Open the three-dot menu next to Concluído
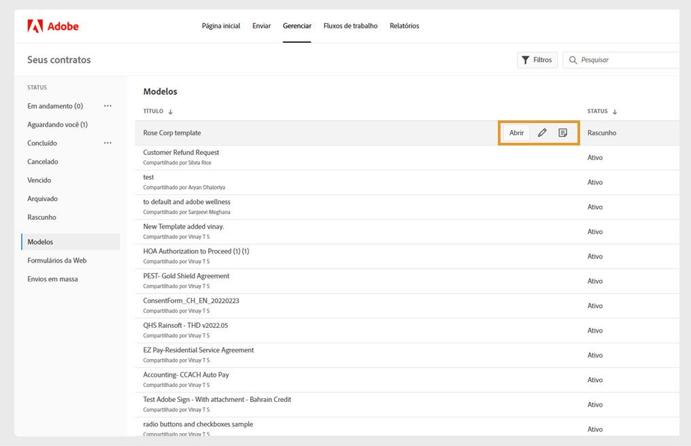The width and height of the screenshot is (691, 446). (107, 143)
